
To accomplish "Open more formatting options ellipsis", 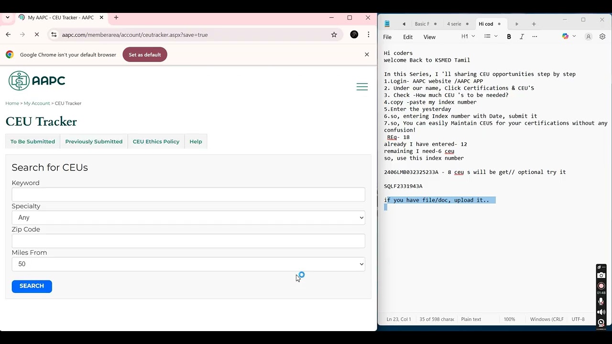I will coord(535,37).
